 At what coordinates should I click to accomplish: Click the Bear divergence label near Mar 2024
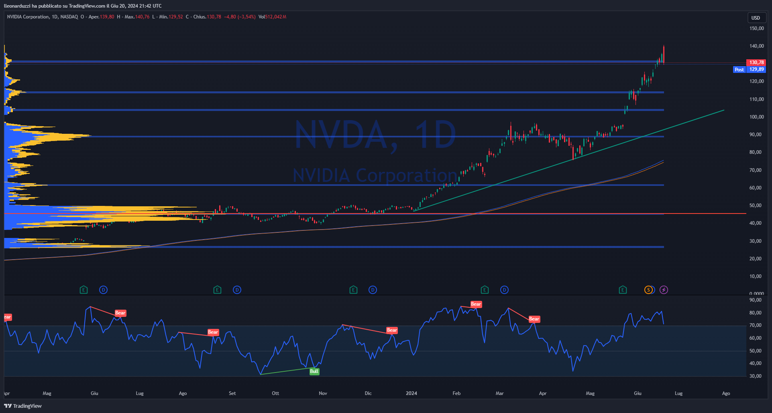(x=534, y=319)
